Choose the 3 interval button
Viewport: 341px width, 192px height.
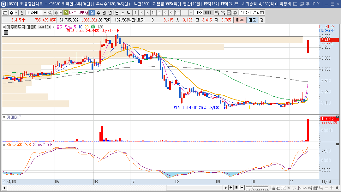coord(141,13)
